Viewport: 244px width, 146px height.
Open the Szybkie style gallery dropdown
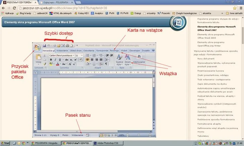tap(119, 60)
